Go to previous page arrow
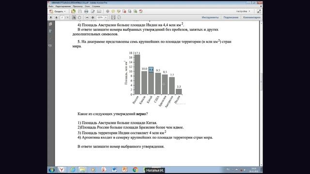Image resolution: width=310 pixels, height=174 pixels. point(51,17)
